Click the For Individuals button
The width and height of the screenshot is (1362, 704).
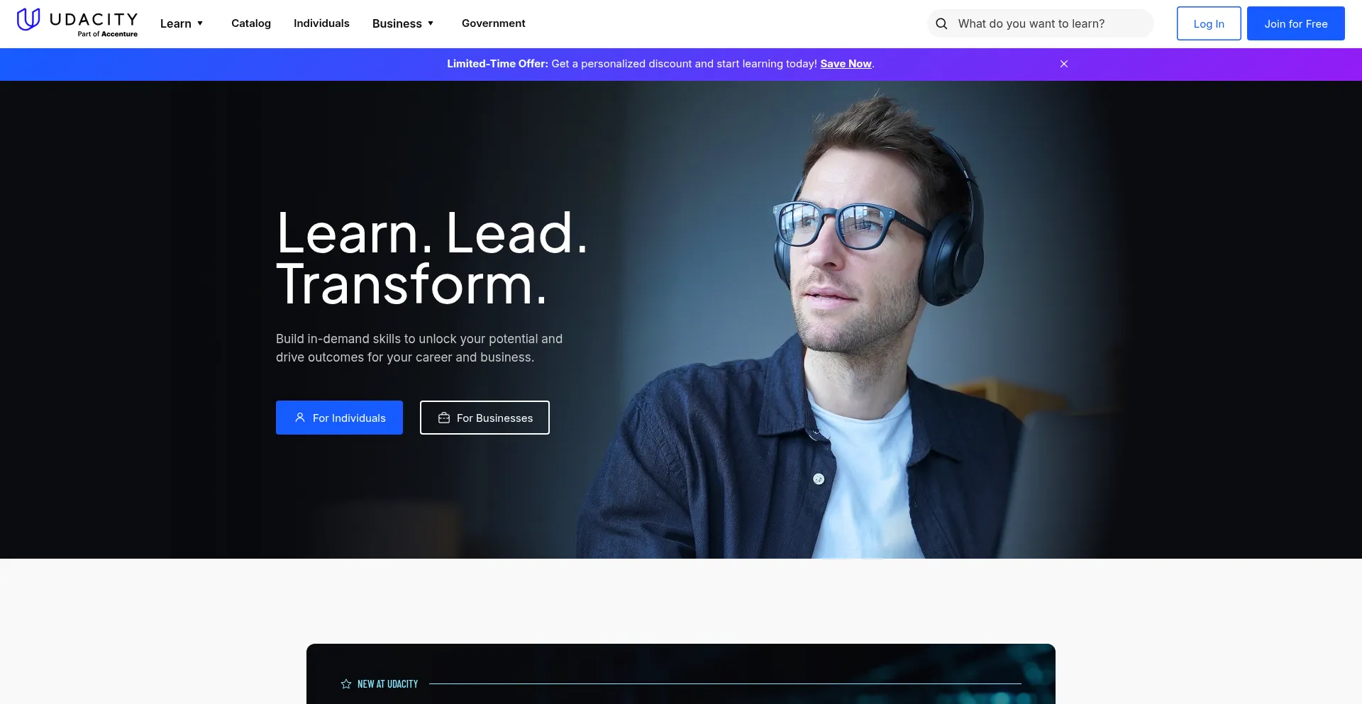click(x=339, y=418)
